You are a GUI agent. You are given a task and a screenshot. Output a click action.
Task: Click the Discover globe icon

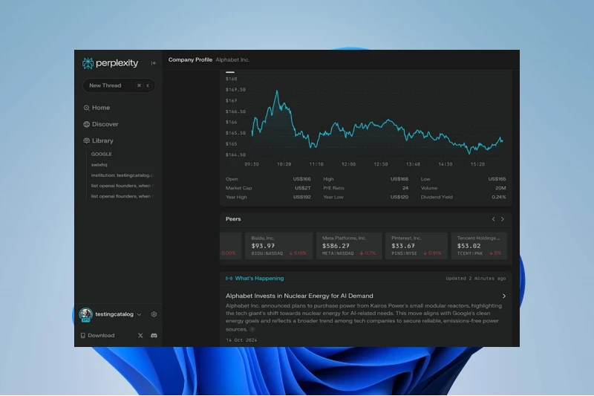(86, 124)
